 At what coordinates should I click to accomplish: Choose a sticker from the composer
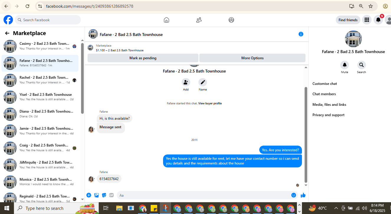click(104, 195)
